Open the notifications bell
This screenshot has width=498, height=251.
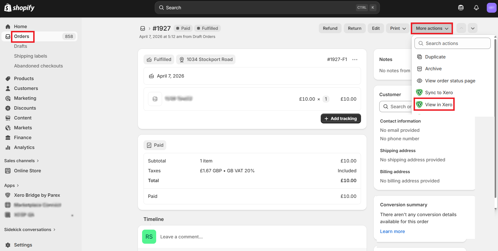(476, 8)
